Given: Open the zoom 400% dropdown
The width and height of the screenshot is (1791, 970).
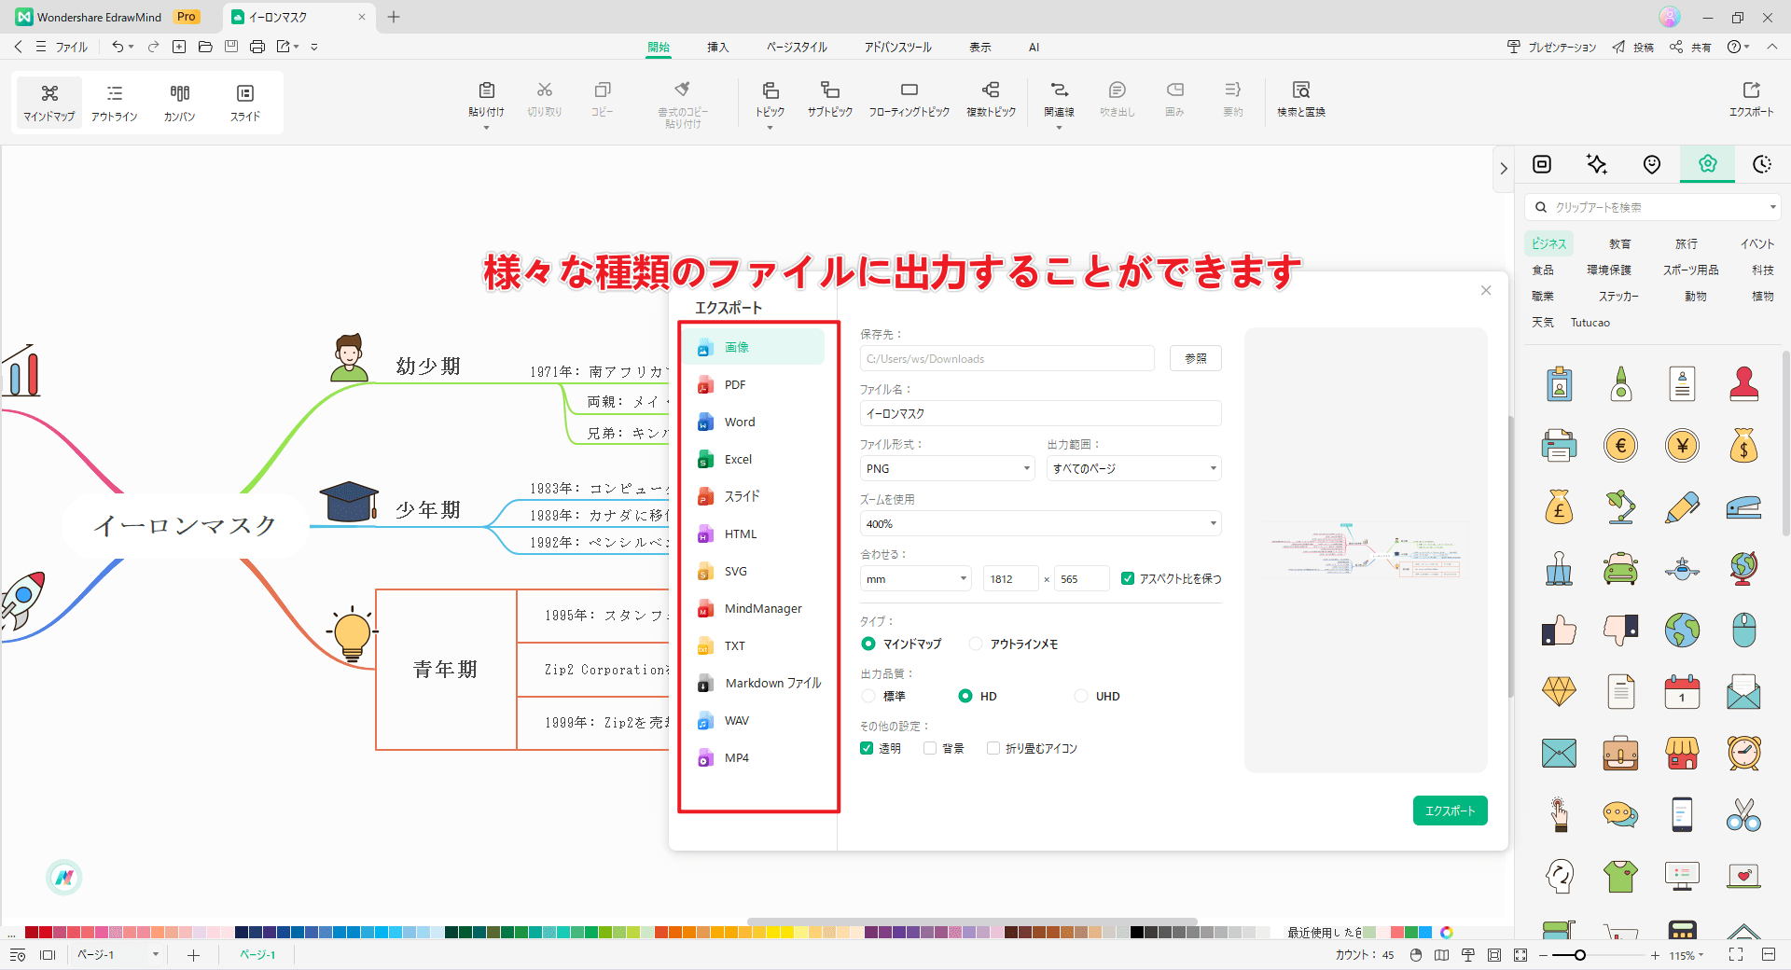Looking at the screenshot, I should tap(1041, 523).
